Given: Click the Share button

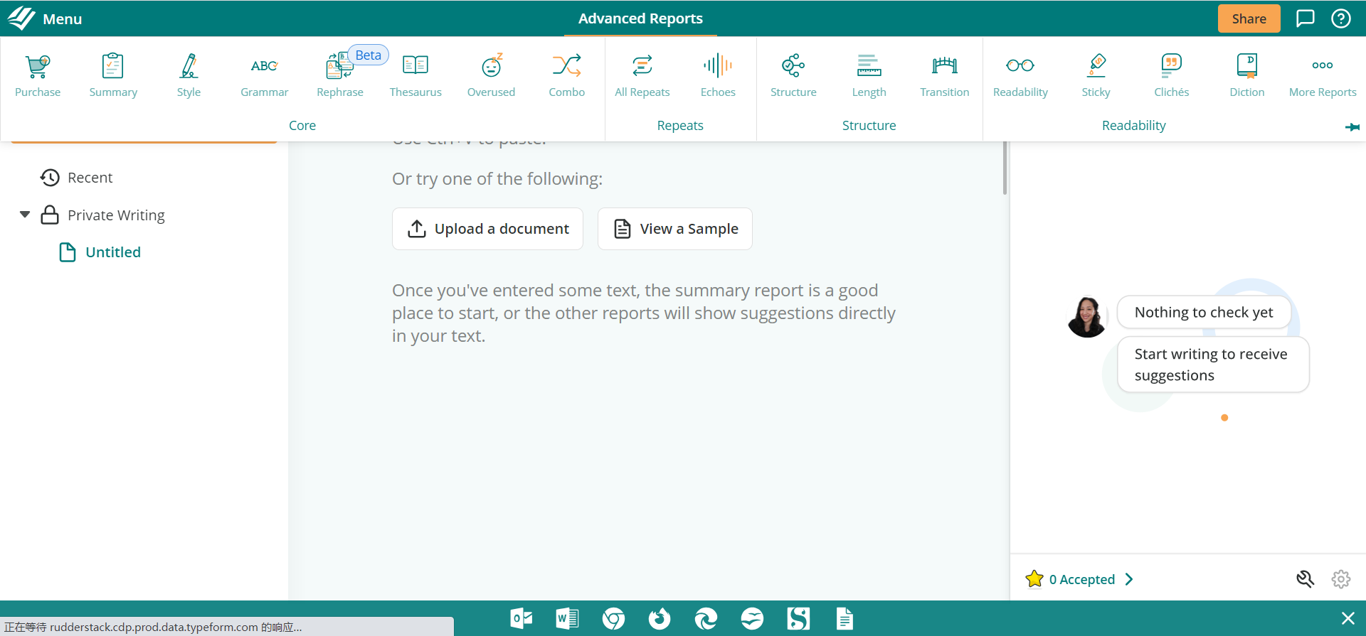Looking at the screenshot, I should (1249, 18).
